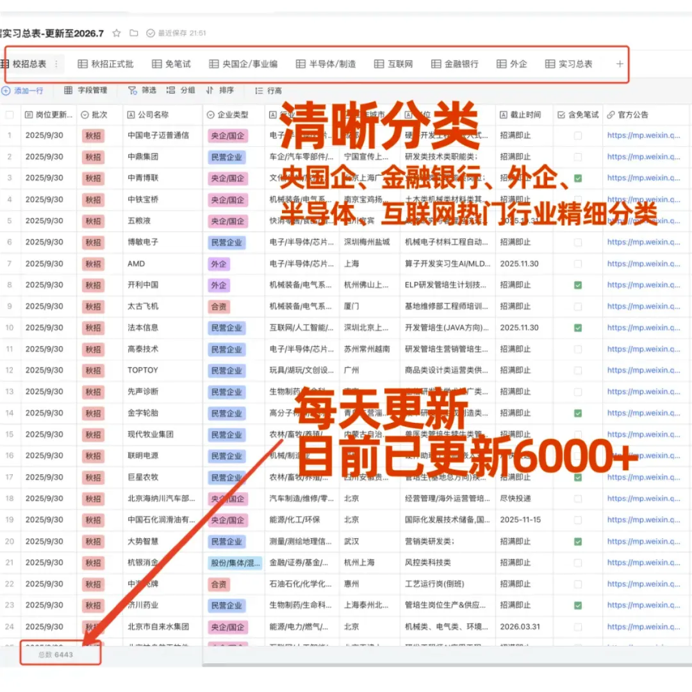Screen dimensions: 692x692
Task: Open the 官方公告 column header
Action: 647,115
